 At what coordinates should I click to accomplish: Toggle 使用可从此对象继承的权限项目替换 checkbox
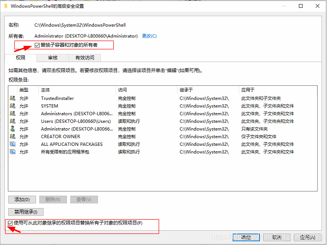click(10, 223)
